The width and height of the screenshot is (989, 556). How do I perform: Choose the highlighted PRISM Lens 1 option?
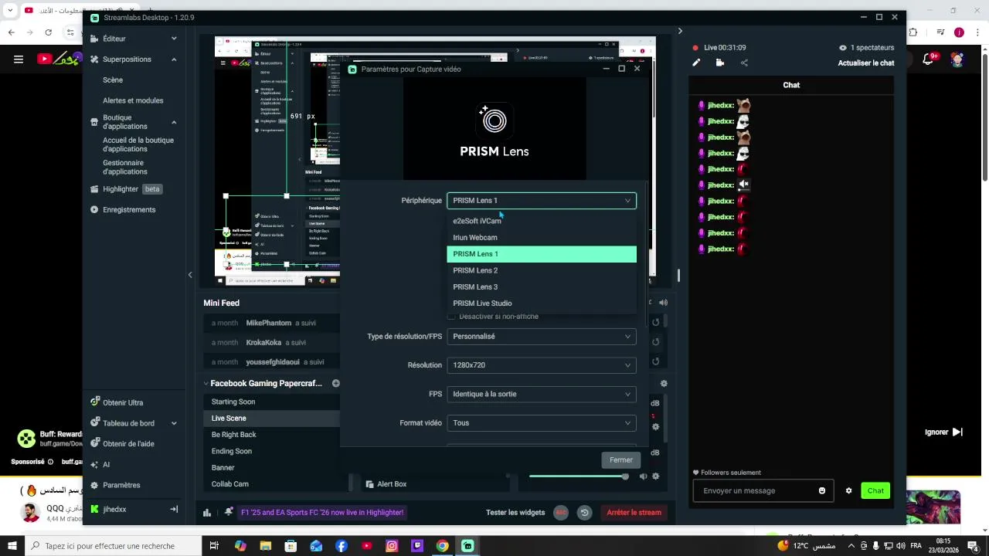542,254
